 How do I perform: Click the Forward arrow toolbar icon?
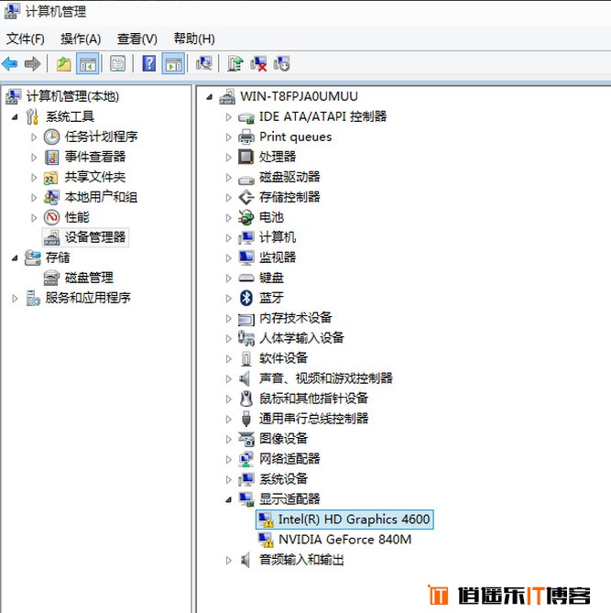pos(32,64)
